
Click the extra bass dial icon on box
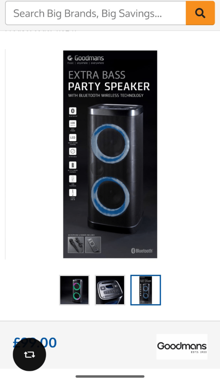73,151
